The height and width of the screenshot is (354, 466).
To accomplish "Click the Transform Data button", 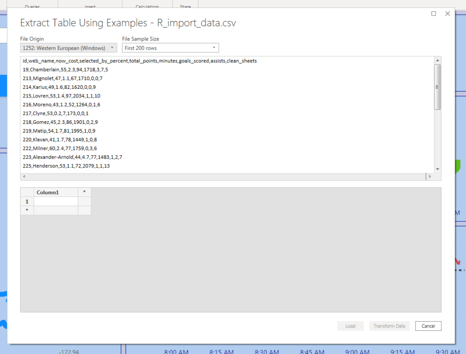I will pos(390,326).
